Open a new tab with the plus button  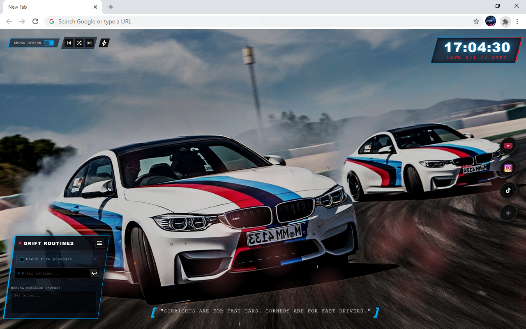pyautogui.click(x=111, y=7)
